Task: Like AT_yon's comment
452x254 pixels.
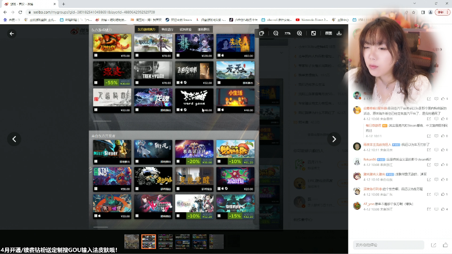Action: coord(443,209)
